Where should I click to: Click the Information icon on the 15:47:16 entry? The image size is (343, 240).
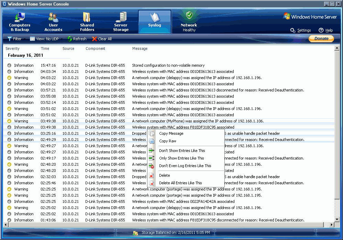9,65
